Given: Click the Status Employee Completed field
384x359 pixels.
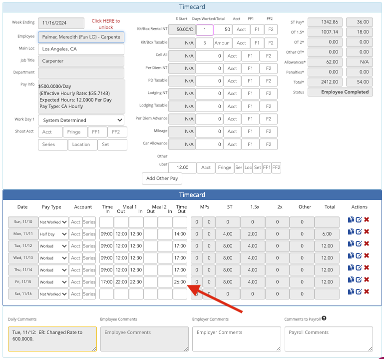Looking at the screenshot, I should [x=340, y=92].
